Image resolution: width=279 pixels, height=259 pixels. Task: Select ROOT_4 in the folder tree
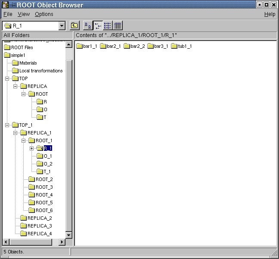click(x=44, y=195)
